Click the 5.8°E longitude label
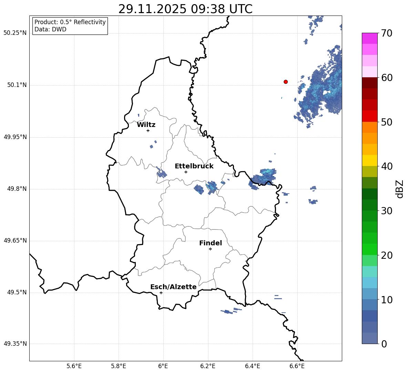 [x=119, y=366]
